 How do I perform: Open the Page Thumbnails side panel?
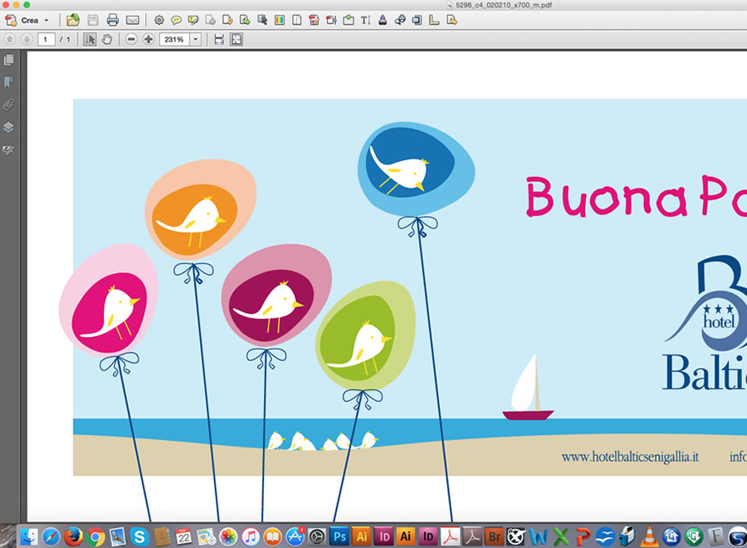(x=8, y=60)
